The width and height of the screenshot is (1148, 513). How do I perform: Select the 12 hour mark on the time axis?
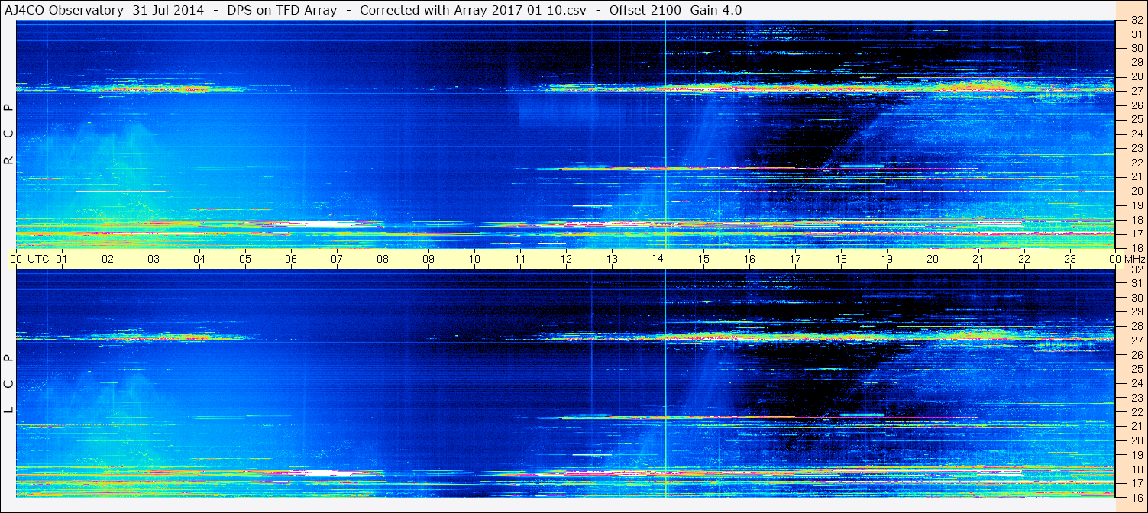(566, 259)
